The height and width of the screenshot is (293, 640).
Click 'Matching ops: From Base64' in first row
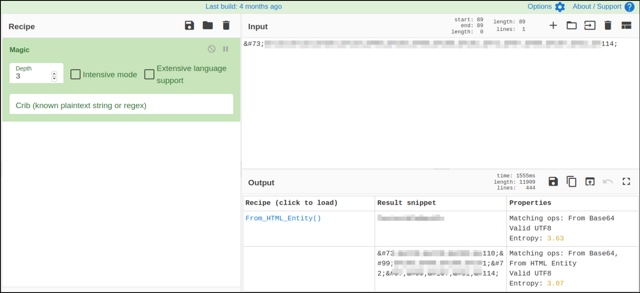[x=562, y=218]
